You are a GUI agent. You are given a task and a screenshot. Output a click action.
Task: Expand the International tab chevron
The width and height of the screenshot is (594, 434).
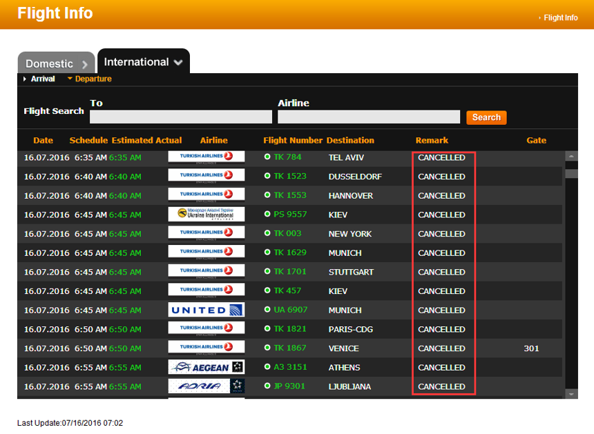click(178, 63)
